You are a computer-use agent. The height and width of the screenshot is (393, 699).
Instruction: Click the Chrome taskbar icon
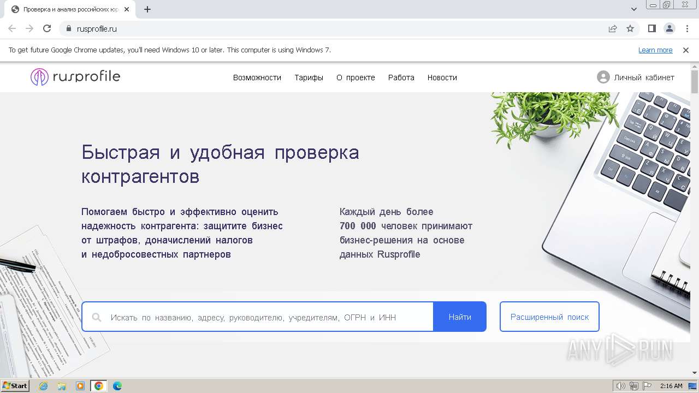[99, 386]
